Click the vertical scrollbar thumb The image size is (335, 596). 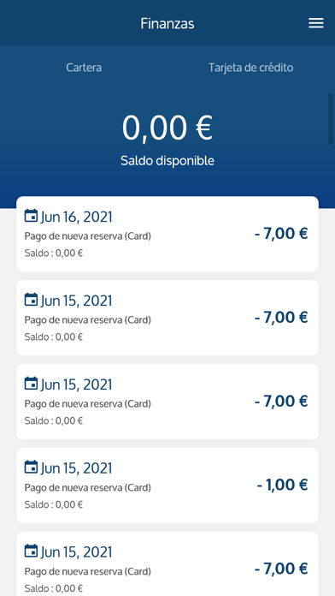(331, 118)
